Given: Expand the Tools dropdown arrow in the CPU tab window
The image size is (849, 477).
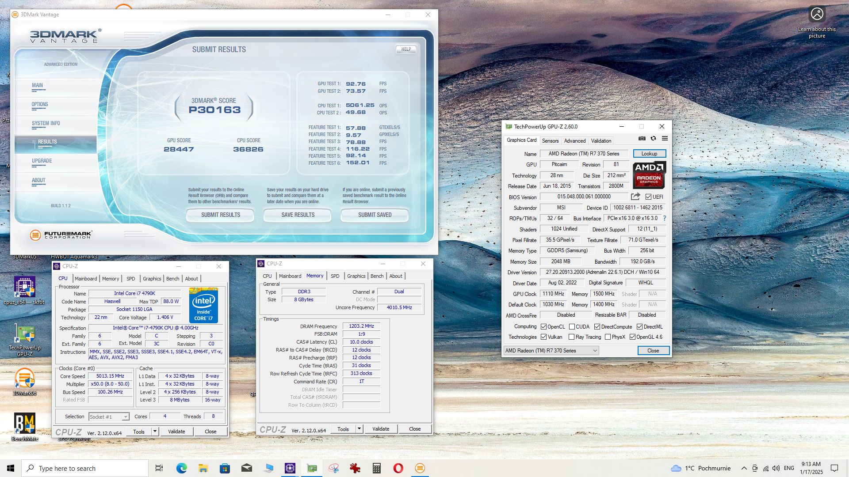Looking at the screenshot, I should [x=155, y=432].
